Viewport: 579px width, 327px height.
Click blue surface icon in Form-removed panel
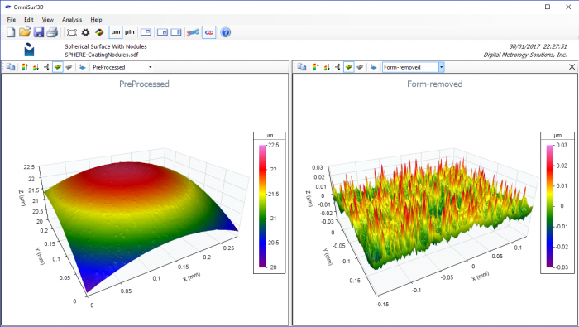click(x=373, y=67)
